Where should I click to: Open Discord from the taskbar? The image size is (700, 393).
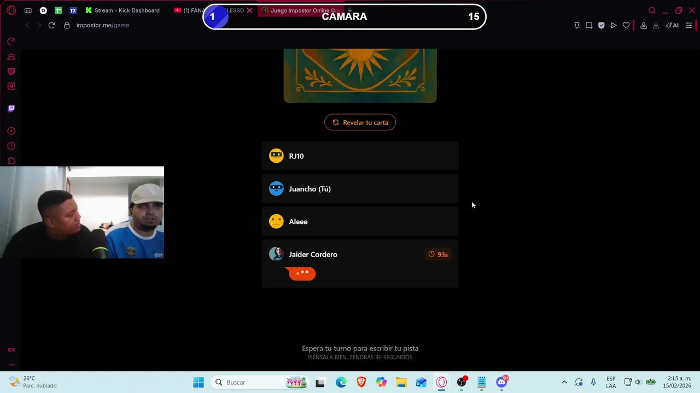[x=502, y=382]
